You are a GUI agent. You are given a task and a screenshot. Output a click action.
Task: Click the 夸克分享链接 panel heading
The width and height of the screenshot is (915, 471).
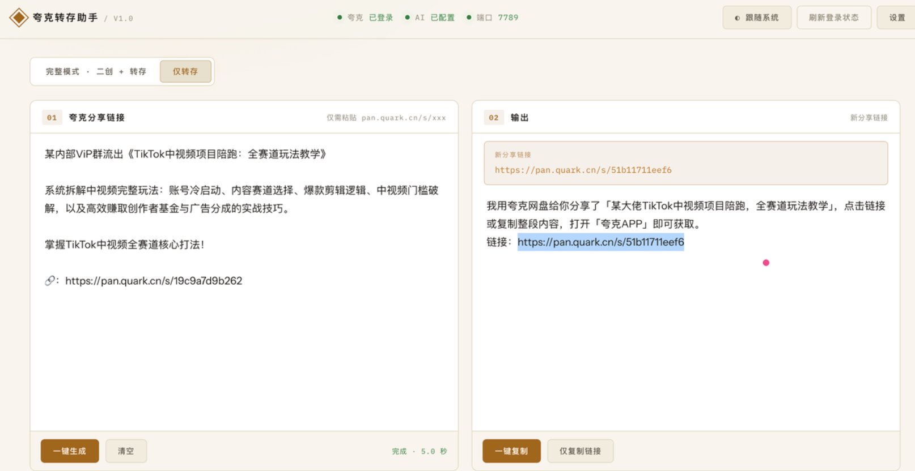[x=97, y=118]
